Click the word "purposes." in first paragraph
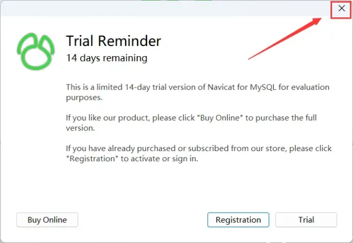Screen dimensions: 353x243 pos(84,98)
